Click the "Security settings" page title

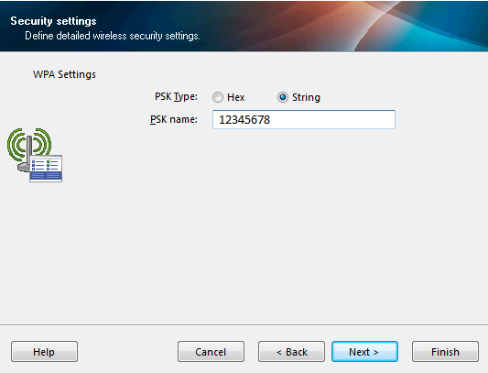click(53, 21)
